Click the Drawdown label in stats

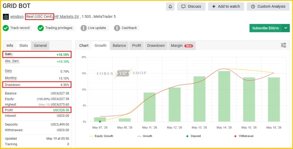click(13, 85)
